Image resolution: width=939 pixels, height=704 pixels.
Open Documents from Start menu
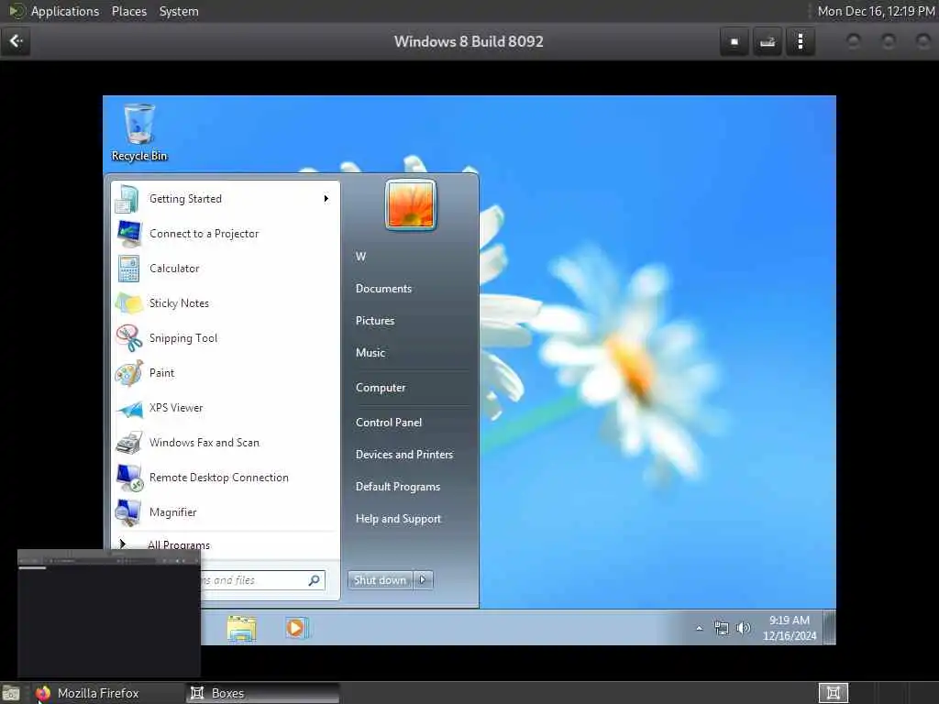click(x=384, y=289)
